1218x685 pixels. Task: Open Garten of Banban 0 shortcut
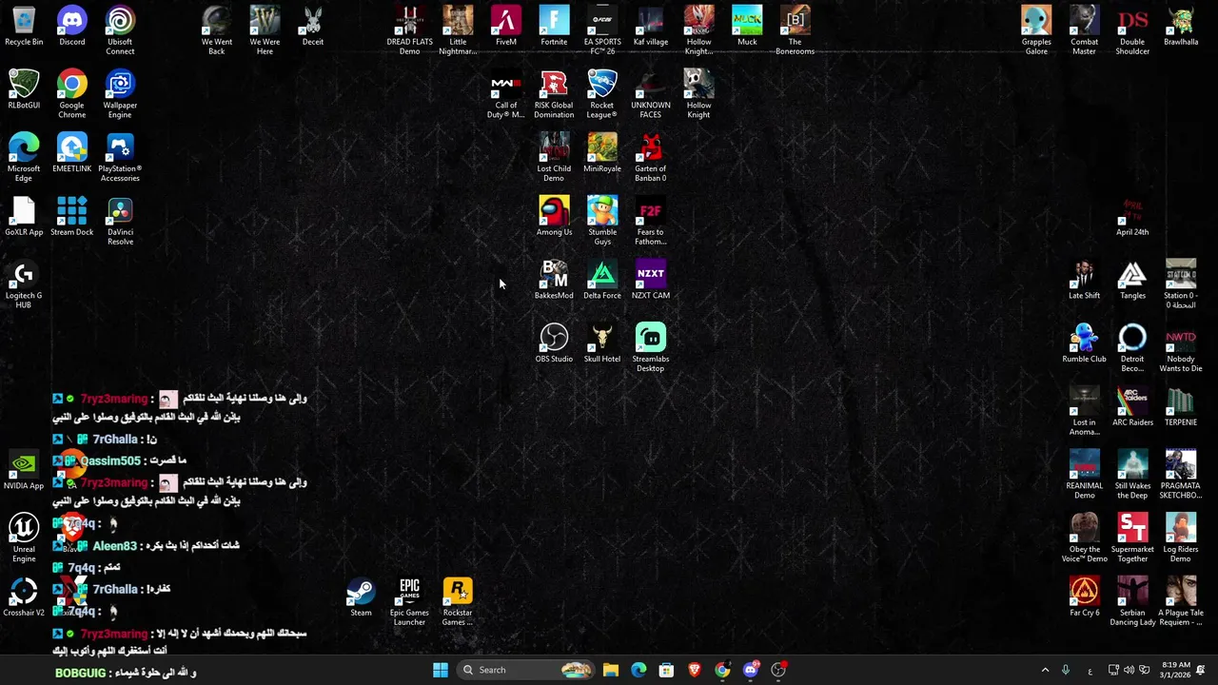pos(651,158)
